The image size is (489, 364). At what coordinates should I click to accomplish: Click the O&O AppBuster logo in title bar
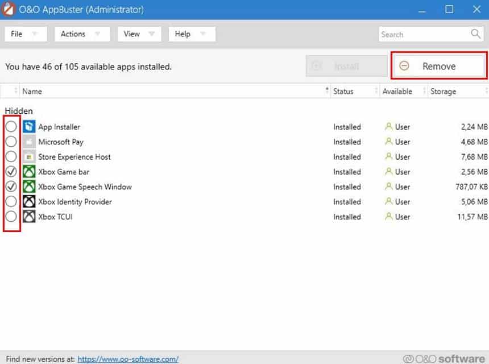pos(8,9)
